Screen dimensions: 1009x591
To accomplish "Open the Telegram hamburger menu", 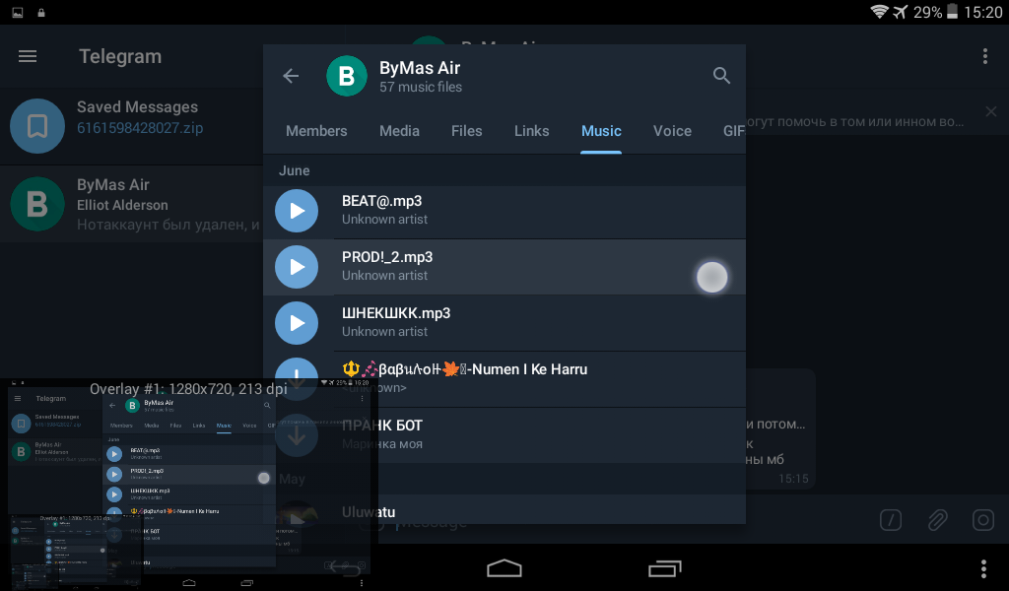I will tap(27, 56).
